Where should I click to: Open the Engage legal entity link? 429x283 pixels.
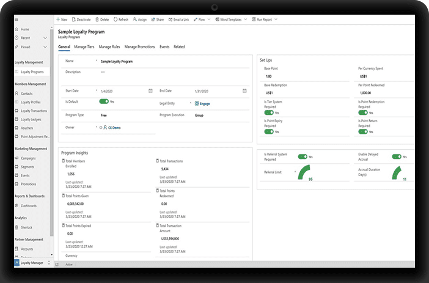(204, 104)
